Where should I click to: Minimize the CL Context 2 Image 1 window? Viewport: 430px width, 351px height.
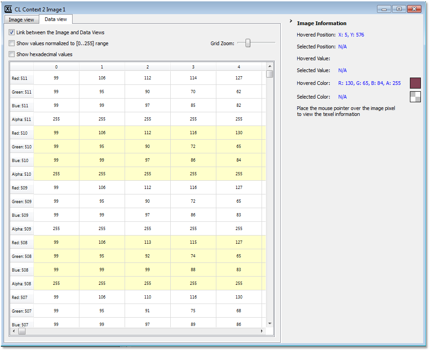click(384, 9)
